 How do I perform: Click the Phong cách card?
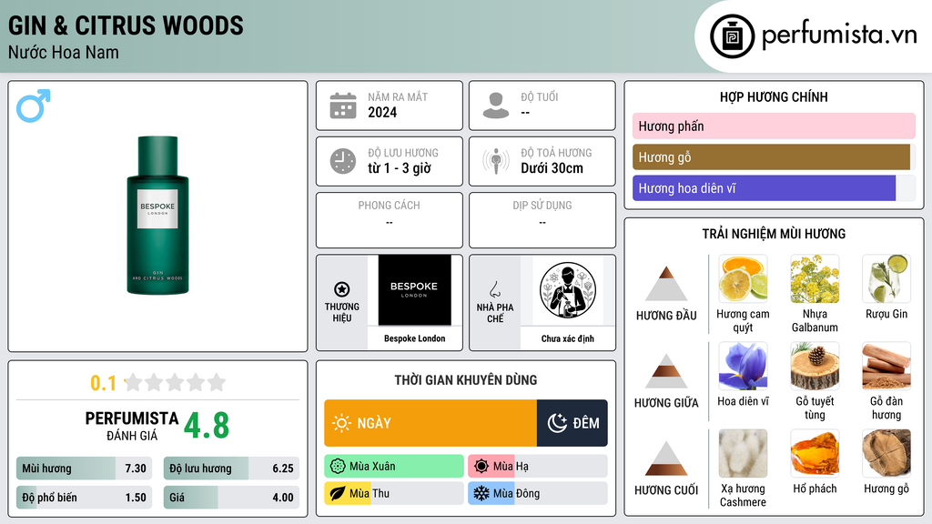coord(390,220)
